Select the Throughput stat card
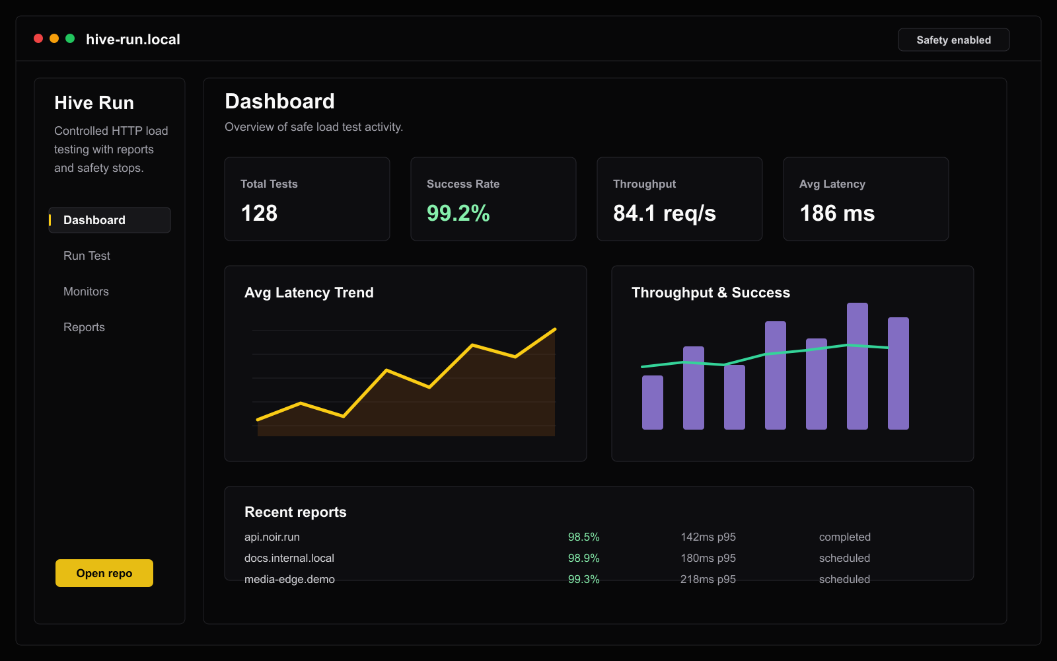 680,199
